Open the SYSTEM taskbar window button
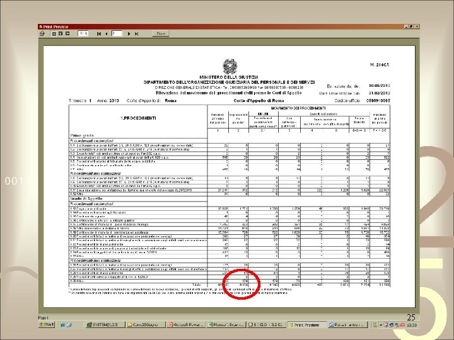This screenshot has height=340, width=454. tap(105, 325)
